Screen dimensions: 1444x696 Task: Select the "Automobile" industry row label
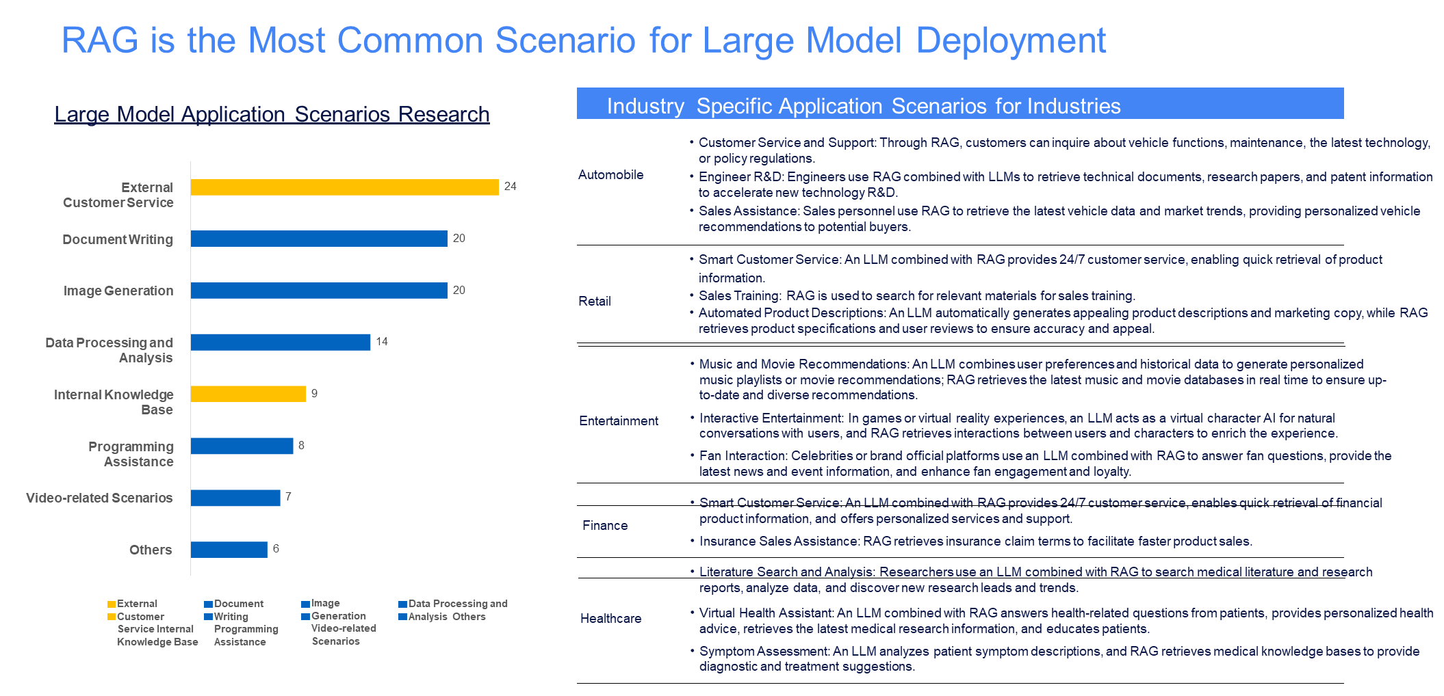coord(611,175)
